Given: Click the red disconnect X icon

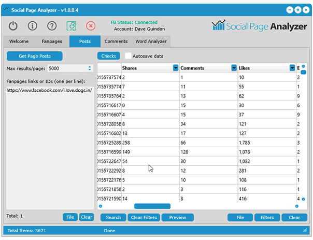Looking at the screenshot, I should coord(91,26).
